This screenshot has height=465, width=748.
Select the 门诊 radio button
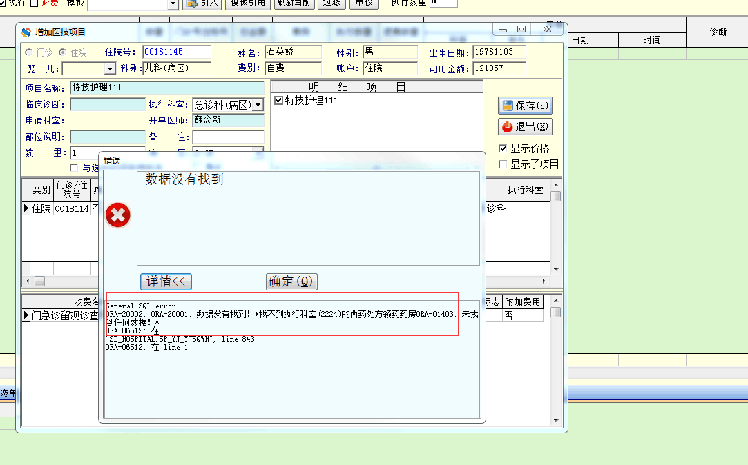click(x=29, y=52)
